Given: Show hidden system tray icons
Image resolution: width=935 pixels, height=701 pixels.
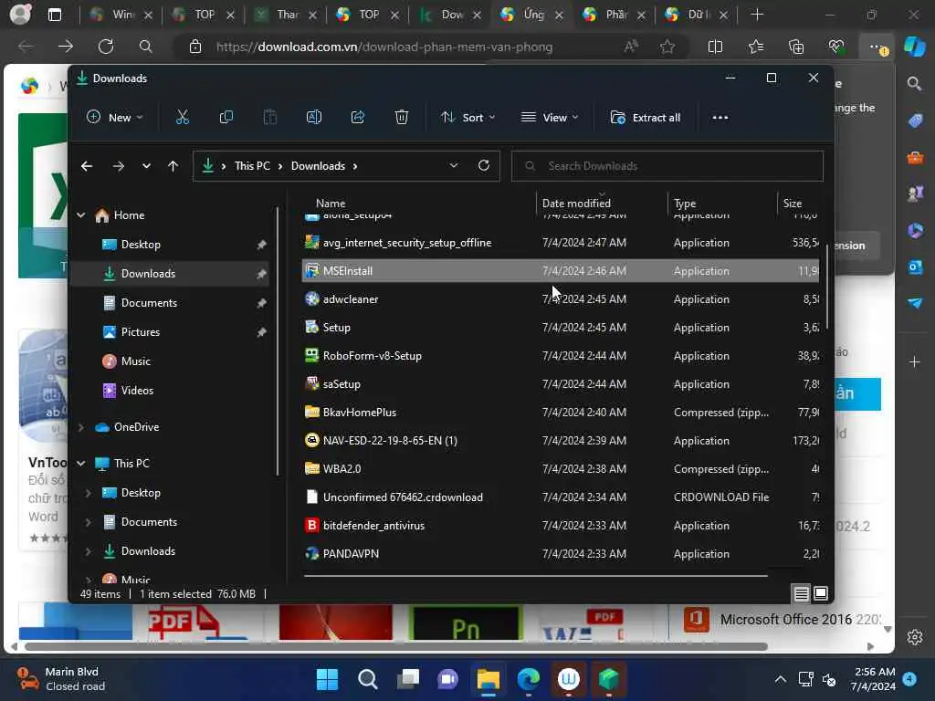Looking at the screenshot, I should (x=780, y=679).
